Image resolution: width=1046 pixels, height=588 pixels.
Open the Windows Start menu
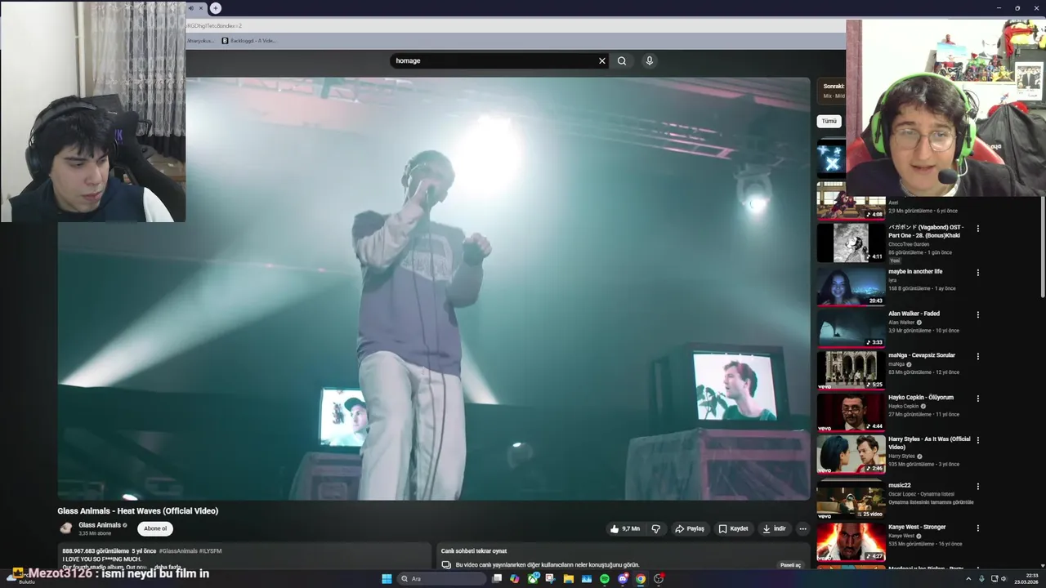(x=387, y=579)
